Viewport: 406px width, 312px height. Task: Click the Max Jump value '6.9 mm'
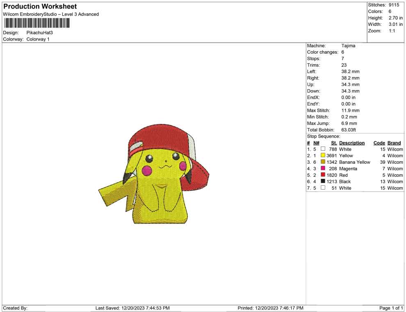(x=349, y=123)
